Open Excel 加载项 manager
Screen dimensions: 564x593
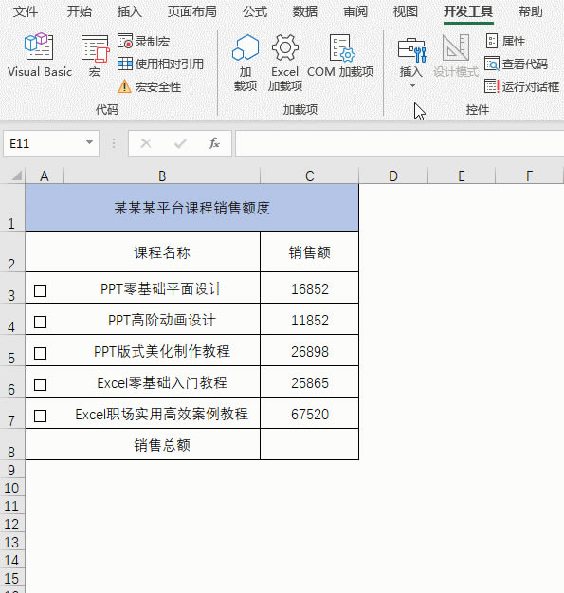pos(284,63)
